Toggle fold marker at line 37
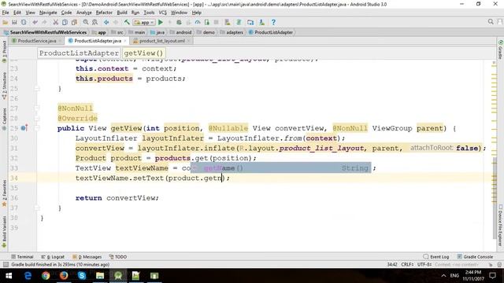The width and height of the screenshot is (504, 283). 37,208
